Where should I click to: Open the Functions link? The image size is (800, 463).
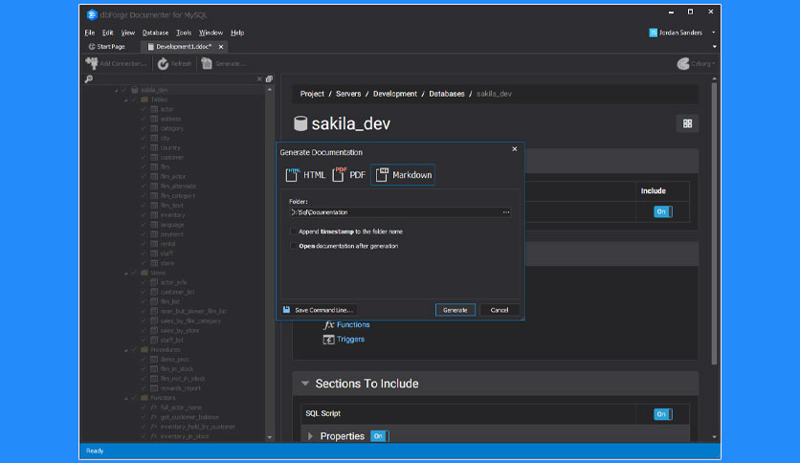(353, 325)
